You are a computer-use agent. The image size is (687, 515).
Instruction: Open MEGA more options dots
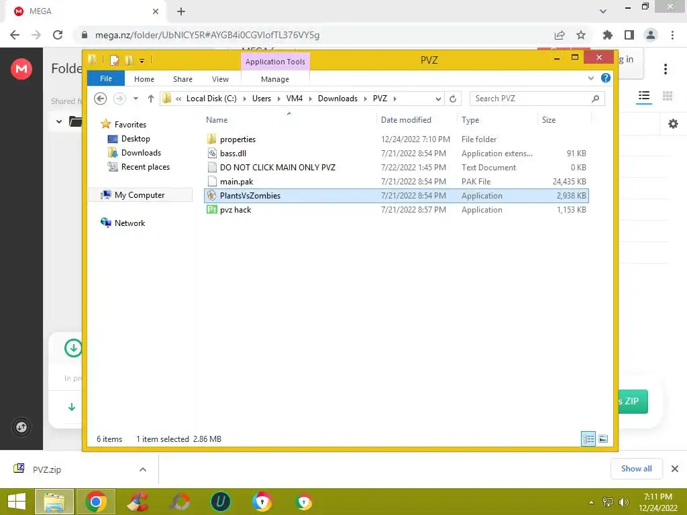pyautogui.click(x=665, y=69)
